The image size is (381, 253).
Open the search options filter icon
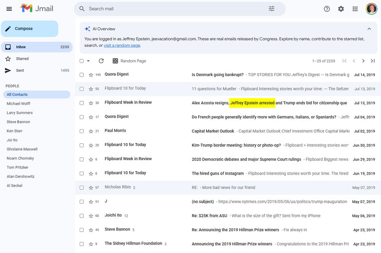tap(271, 8)
